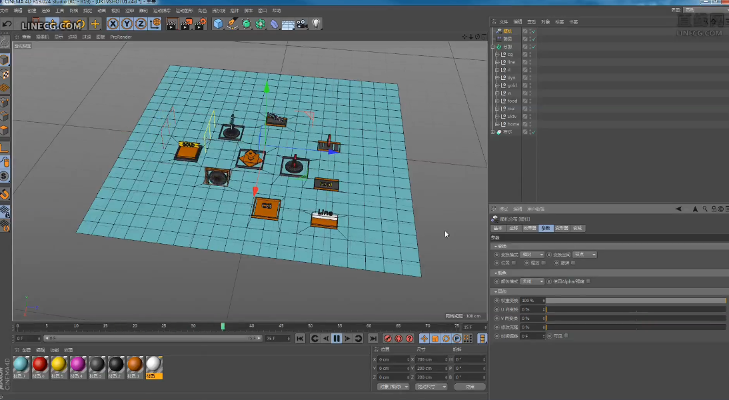The width and height of the screenshot is (729, 400).
Task: Toggle the green enable checkmark of bottom object
Action: coord(534,132)
